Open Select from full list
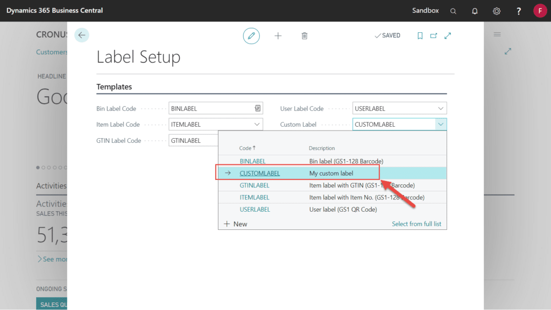Viewport: 551px width, 310px height. point(416,224)
